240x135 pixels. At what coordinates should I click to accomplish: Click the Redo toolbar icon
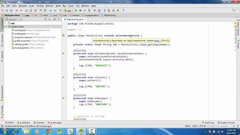[x=21, y=10]
